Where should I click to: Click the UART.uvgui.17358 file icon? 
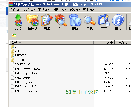point(12,69)
